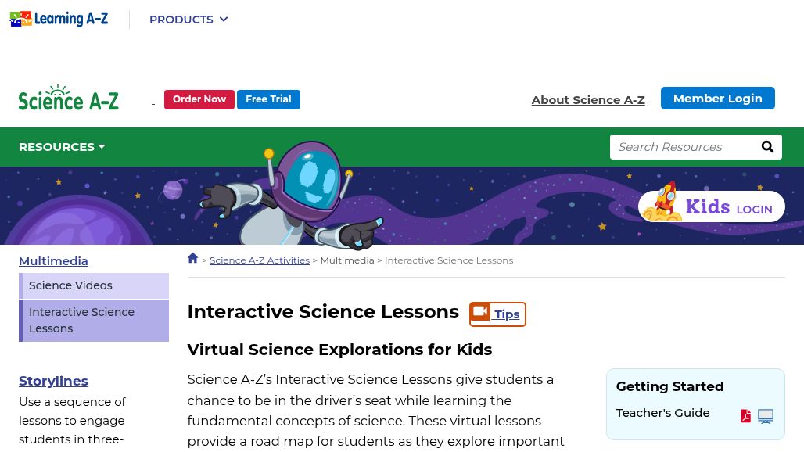Open About Science A-Z link
Viewport: 804px width, 452px height.
click(588, 100)
